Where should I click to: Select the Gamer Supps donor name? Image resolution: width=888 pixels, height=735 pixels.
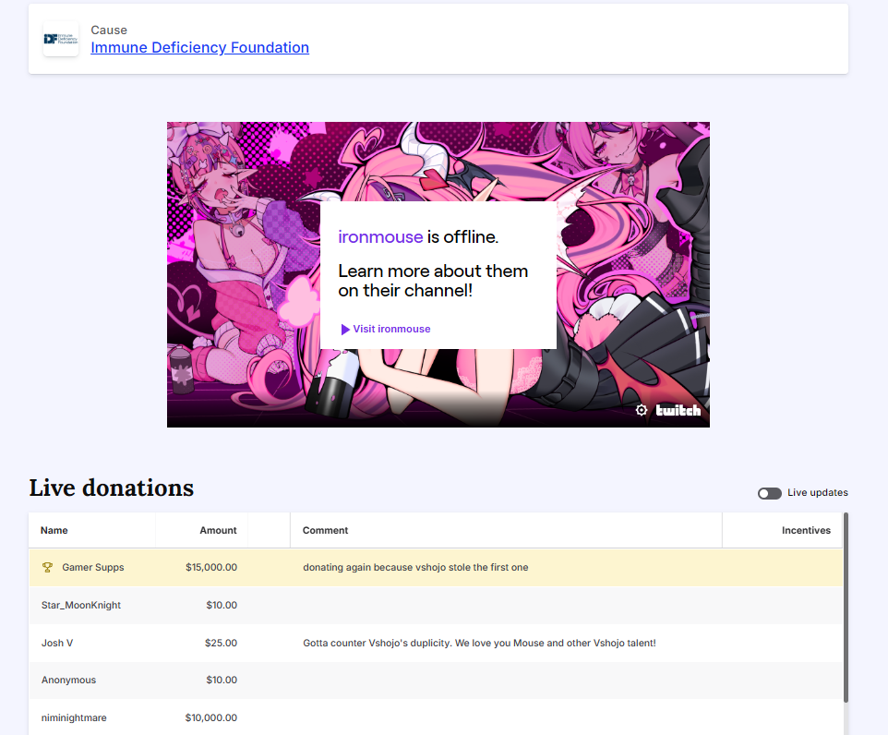coord(93,567)
